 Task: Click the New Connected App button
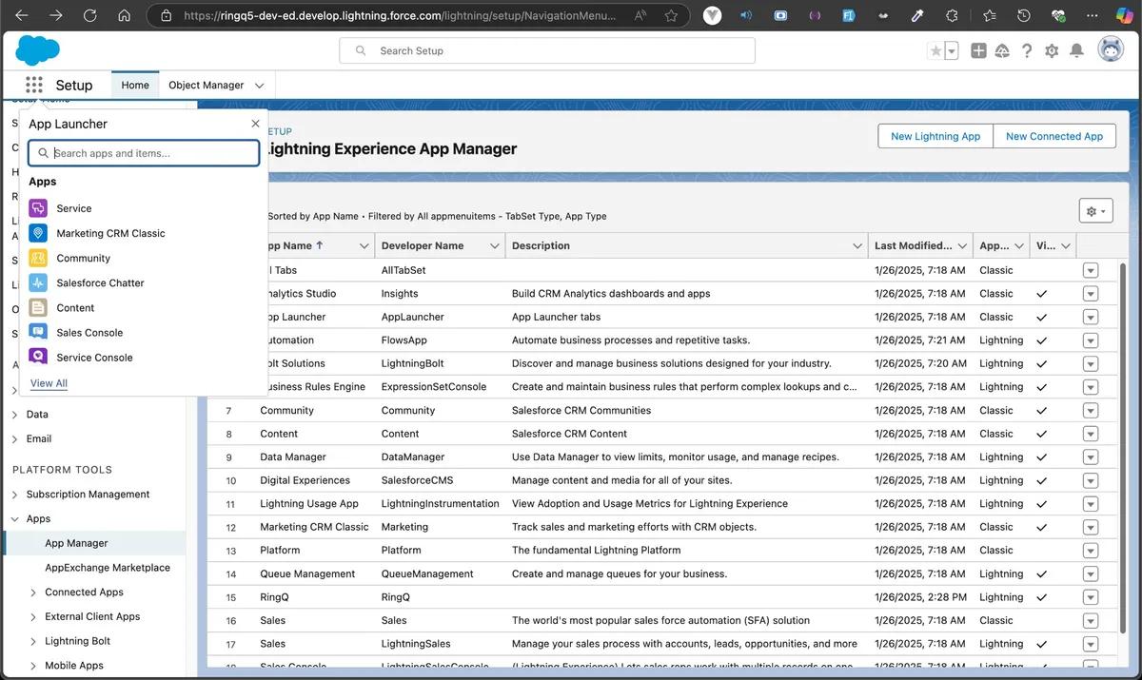coord(1054,136)
